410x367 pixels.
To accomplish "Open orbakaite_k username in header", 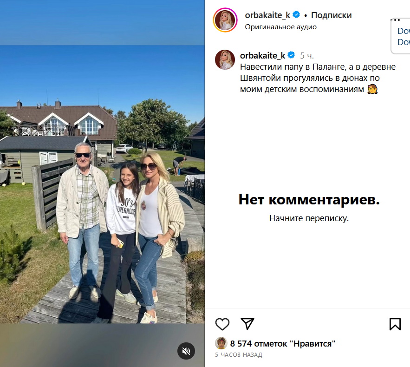I will (267, 15).
